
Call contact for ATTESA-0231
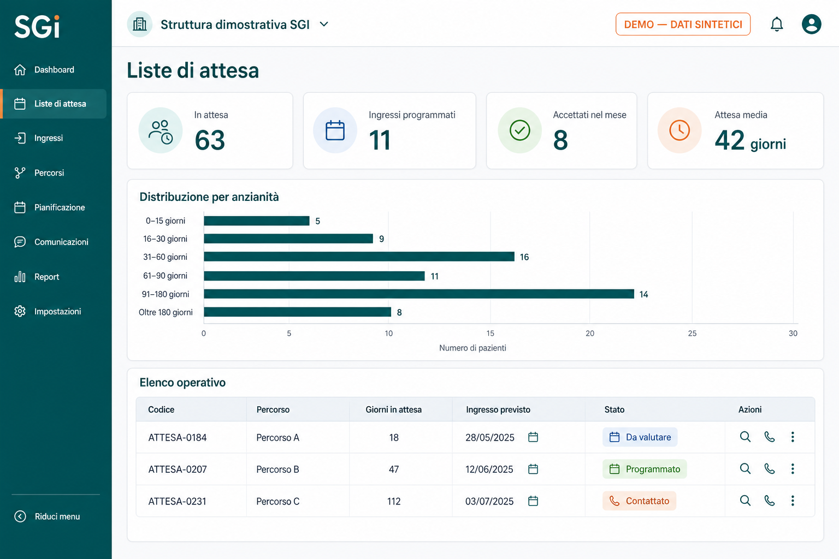(770, 501)
